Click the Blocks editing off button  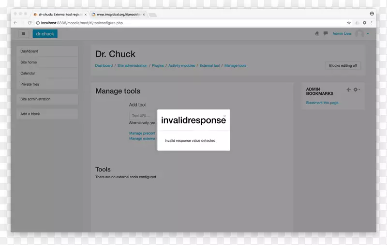pos(343,65)
